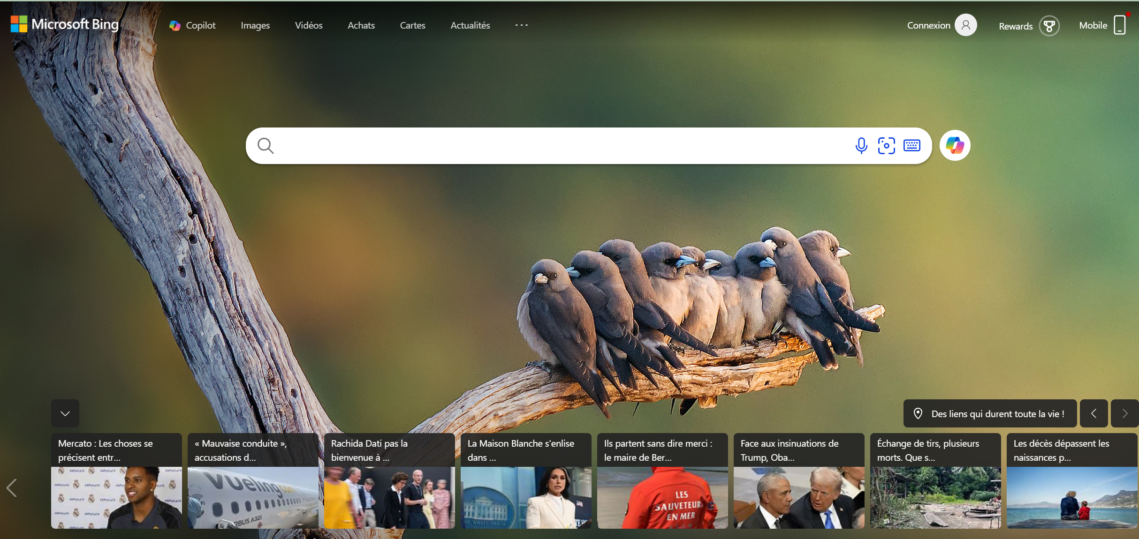Open visual search using the camera icon
This screenshot has width=1139, height=539.
[x=887, y=146]
